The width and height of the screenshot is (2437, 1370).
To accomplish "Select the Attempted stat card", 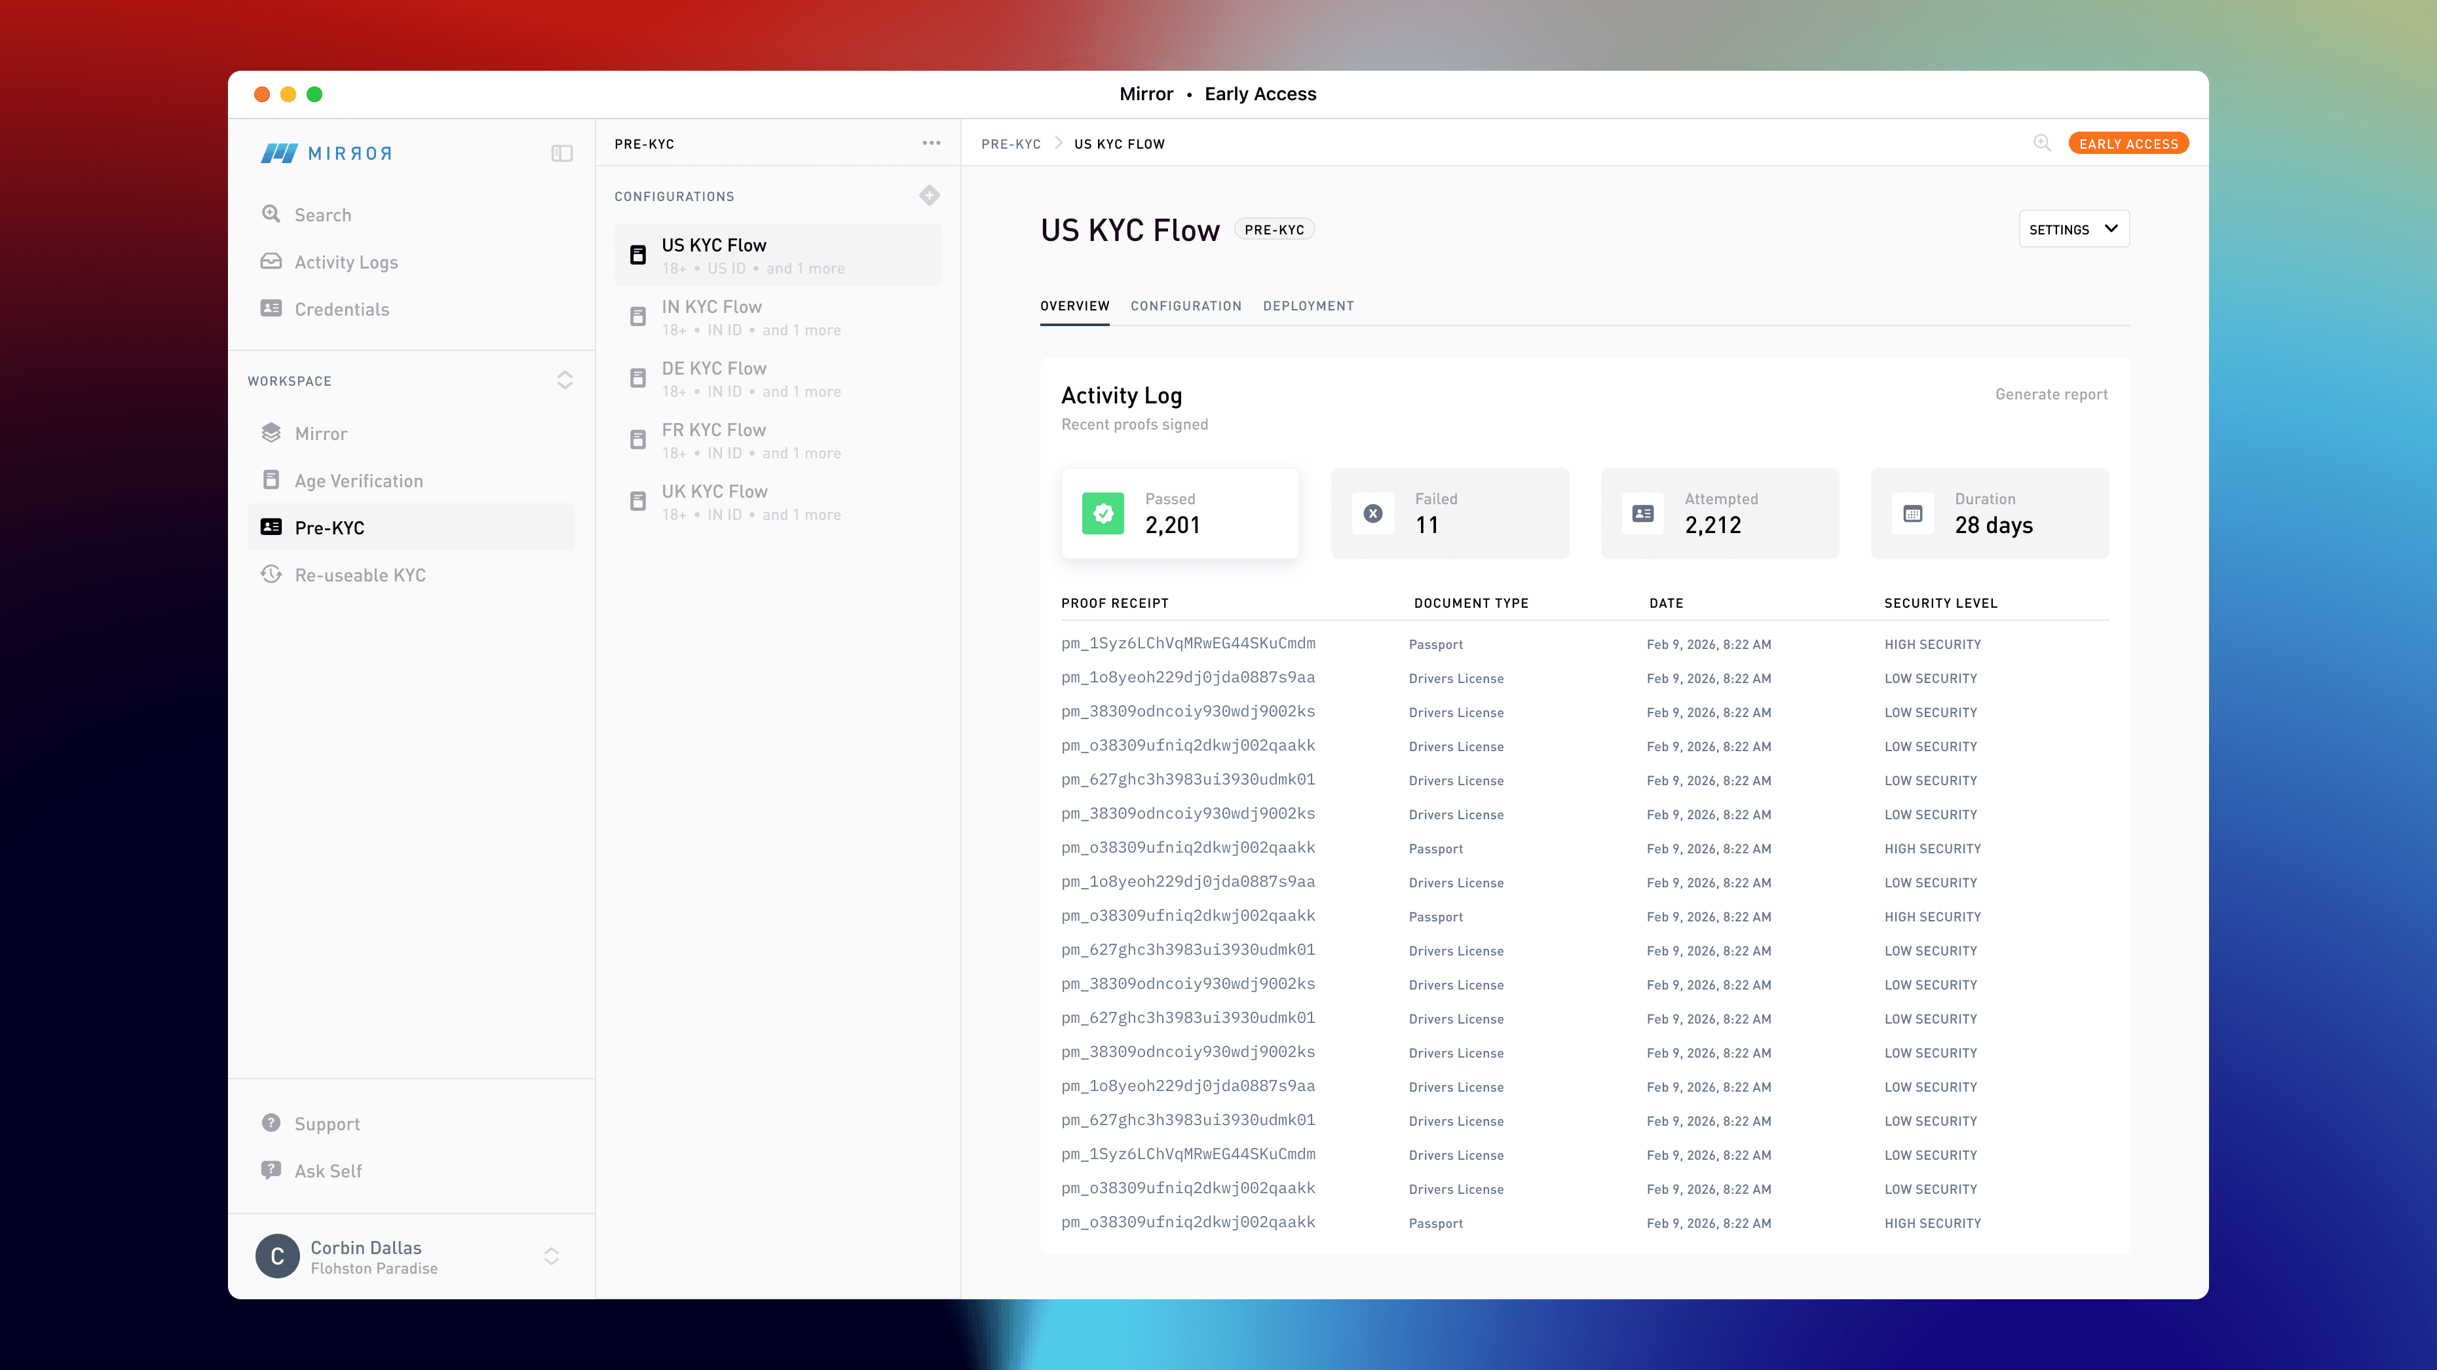I will pos(1719,513).
